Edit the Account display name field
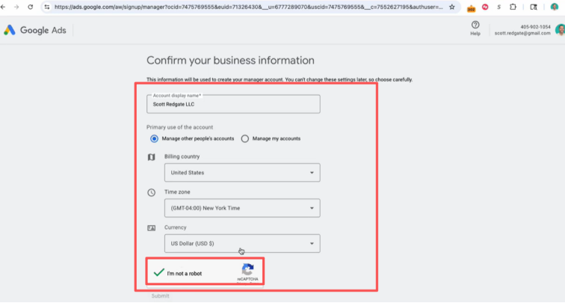Image resolution: width=565 pixels, height=303 pixels. tap(233, 104)
